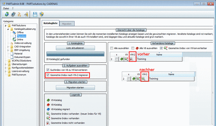Screen dimensions: 216x126
Task: Collapse the PARTsolutions tree node
Action: click(5, 26)
